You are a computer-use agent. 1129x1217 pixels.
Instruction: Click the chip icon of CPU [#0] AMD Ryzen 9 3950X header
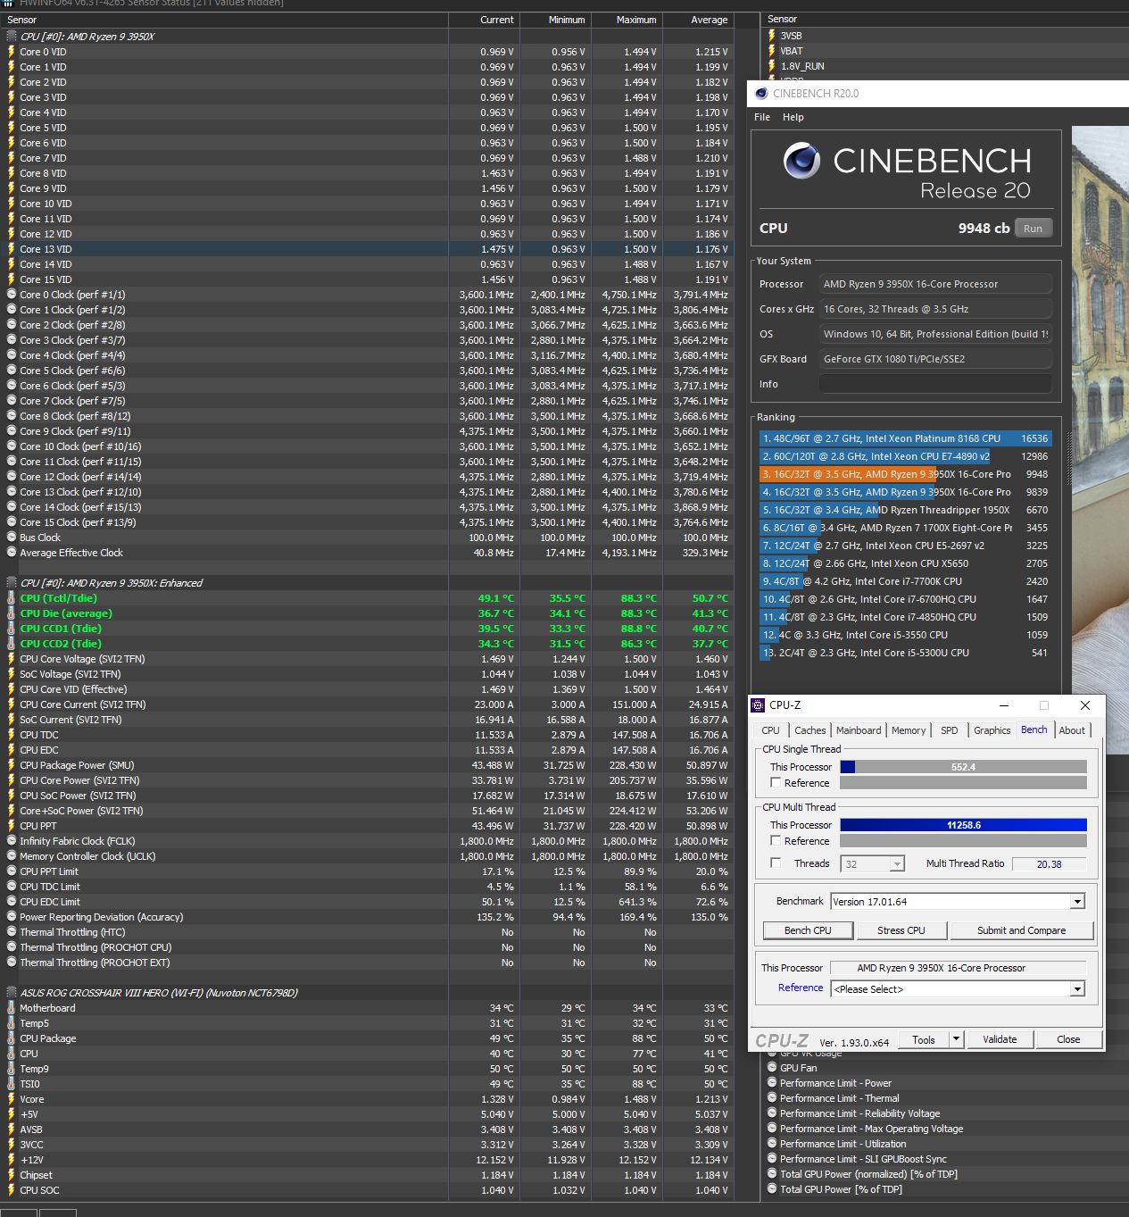12,37
